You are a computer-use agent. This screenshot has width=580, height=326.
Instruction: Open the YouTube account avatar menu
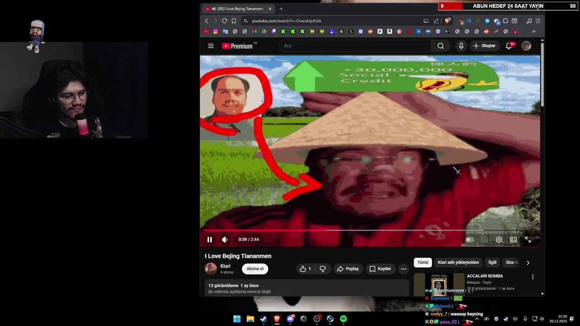coord(526,46)
